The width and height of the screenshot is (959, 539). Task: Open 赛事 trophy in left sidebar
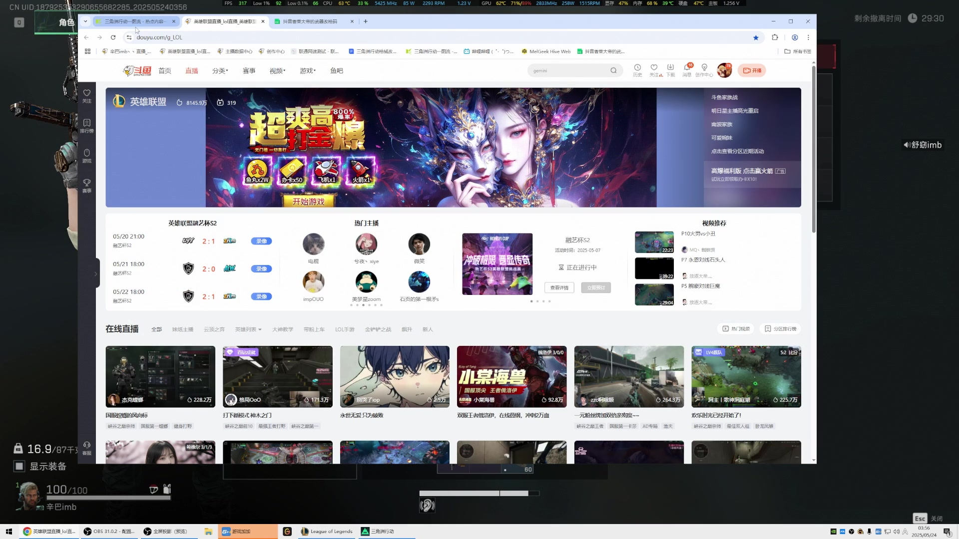click(87, 186)
